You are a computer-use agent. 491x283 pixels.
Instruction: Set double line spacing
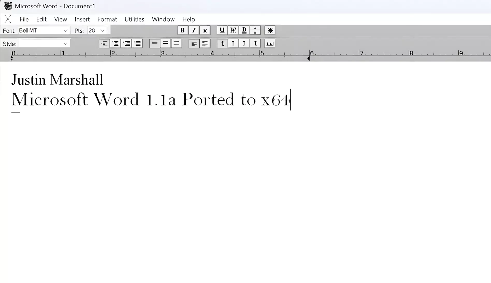[x=176, y=44]
